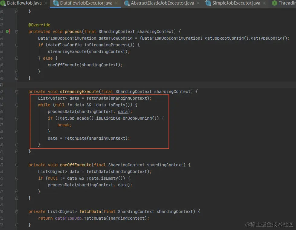The image size is (296, 230).
Task: Click the streamingExecute(shardingContext) call inside process
Action: 88,52
